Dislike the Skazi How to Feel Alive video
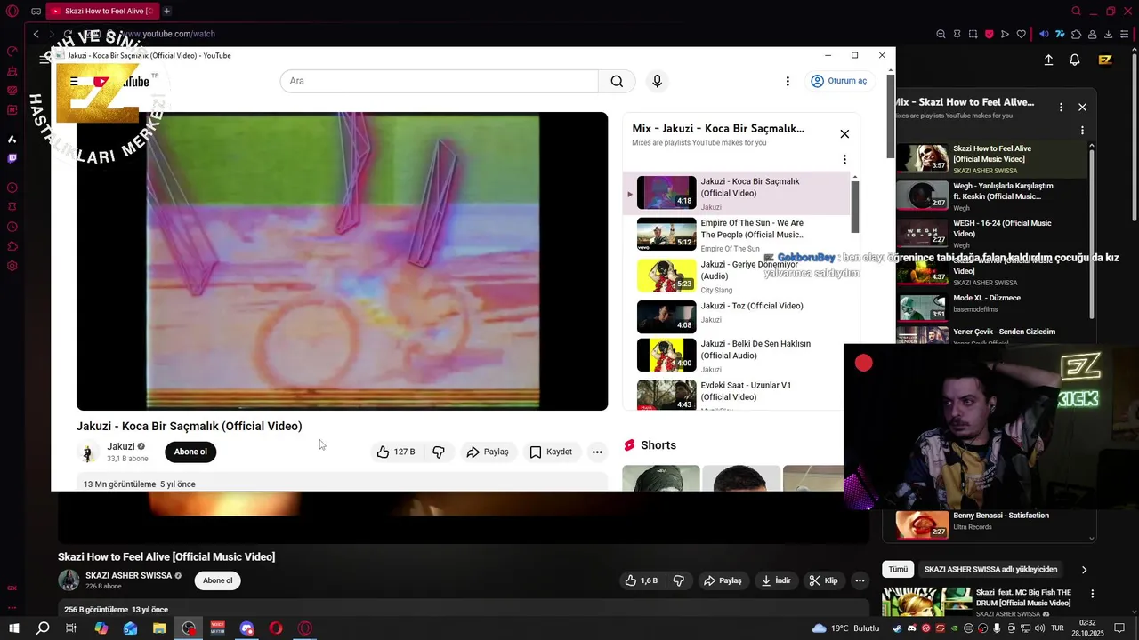 point(679,580)
